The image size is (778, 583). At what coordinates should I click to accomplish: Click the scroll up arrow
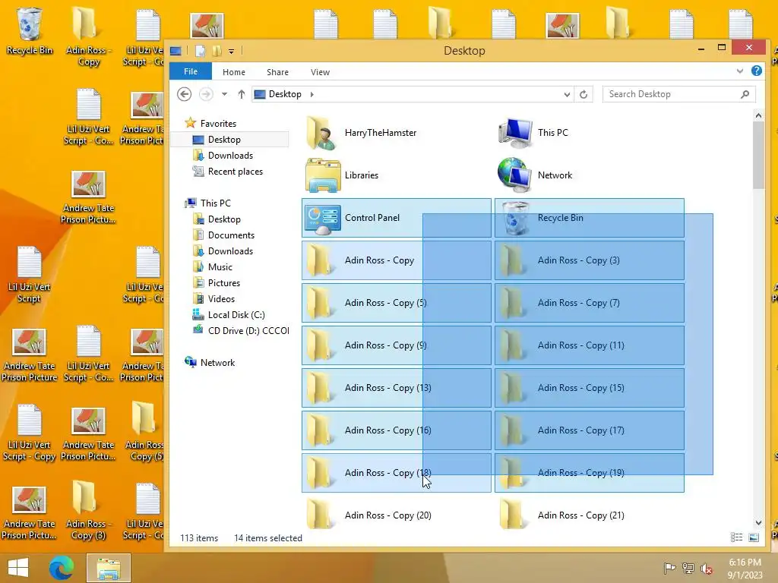tap(757, 115)
